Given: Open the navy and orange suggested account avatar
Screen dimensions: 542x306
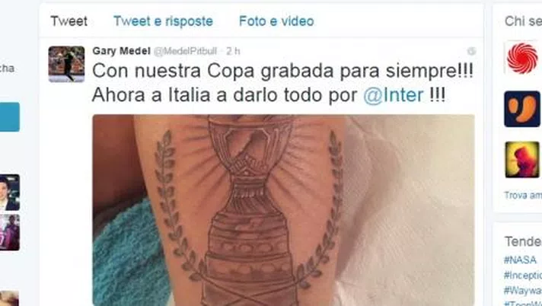Looking at the screenshot, I should click(522, 109).
